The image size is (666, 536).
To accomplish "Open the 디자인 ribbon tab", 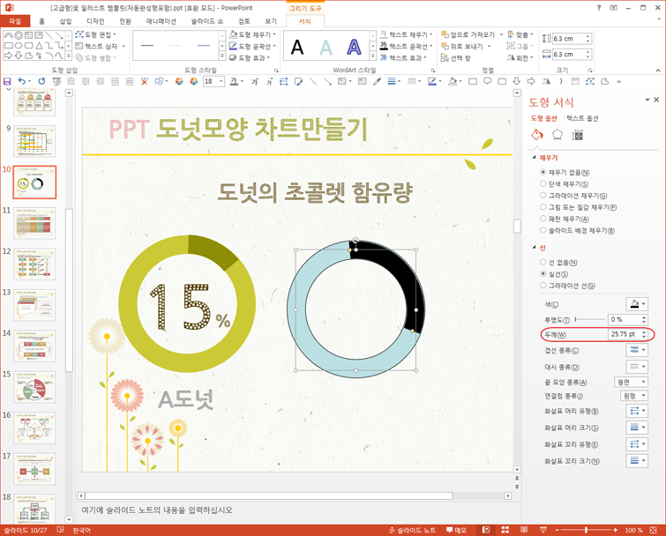I will (95, 21).
